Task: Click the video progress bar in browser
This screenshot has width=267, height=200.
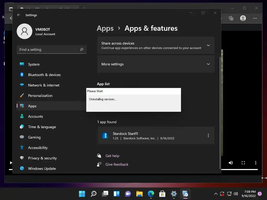Action: tap(239, 169)
